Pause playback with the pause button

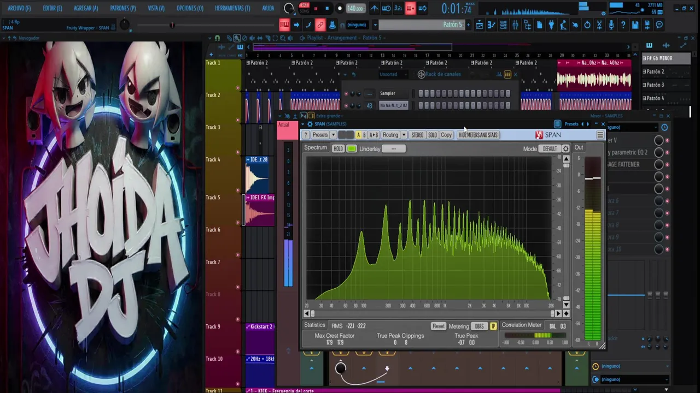click(x=316, y=8)
